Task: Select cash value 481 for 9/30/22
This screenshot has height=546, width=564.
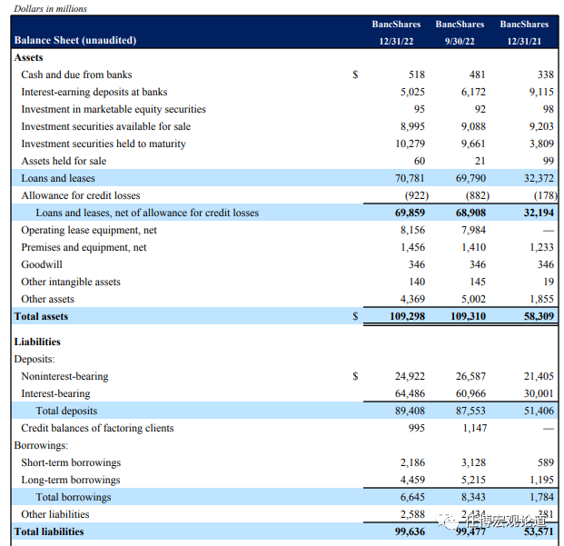Action: 478,74
